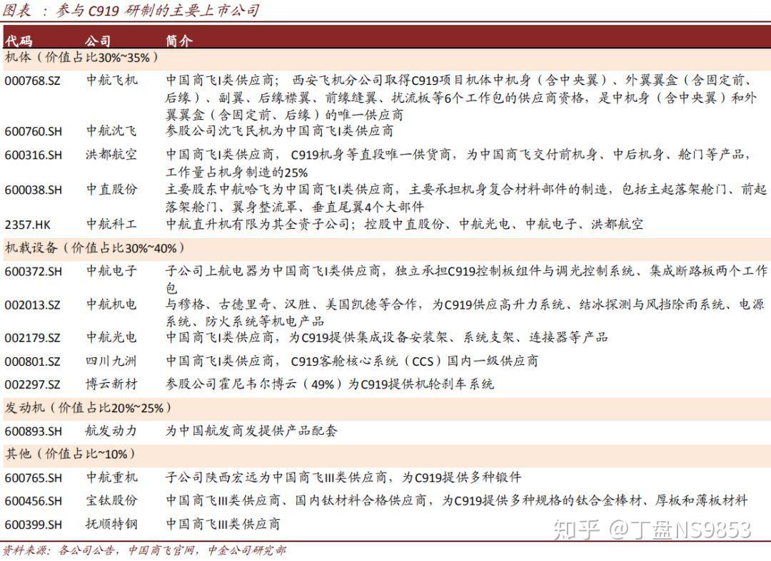This screenshot has height=561, width=771.
Task: Select stock code 002179.SZ
Action: (32, 338)
